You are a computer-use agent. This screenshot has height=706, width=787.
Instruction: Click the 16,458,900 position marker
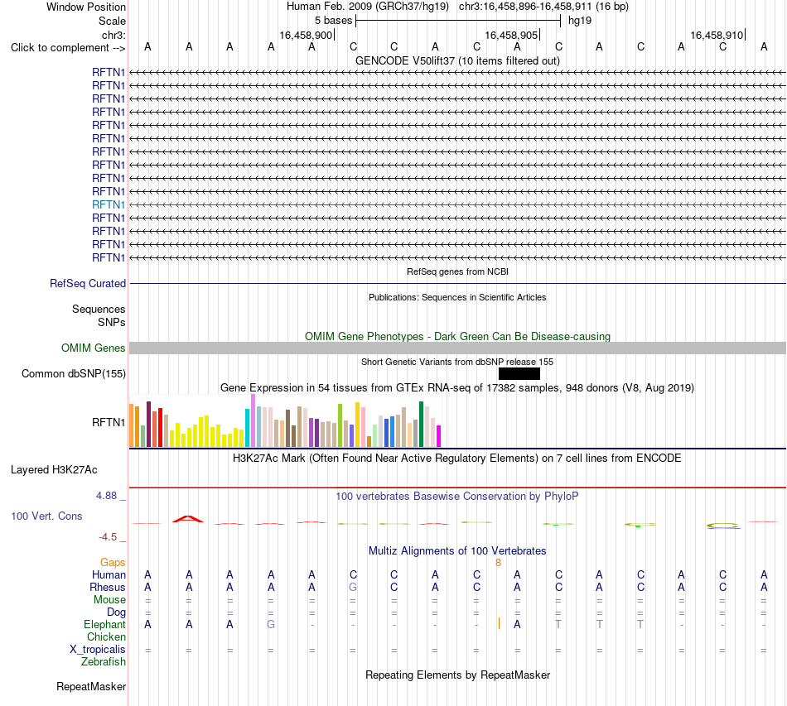[x=307, y=35]
